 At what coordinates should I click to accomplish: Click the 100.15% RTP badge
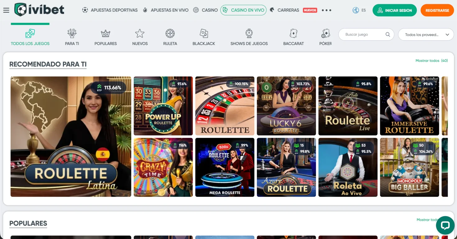point(238,84)
